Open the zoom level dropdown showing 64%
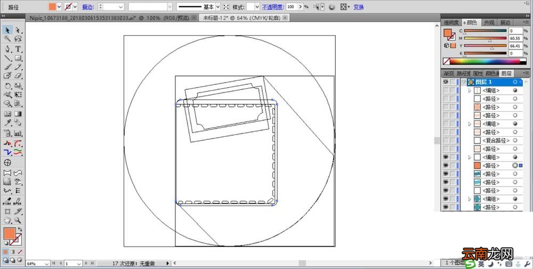This screenshot has width=533, height=269. pyautogui.click(x=47, y=264)
